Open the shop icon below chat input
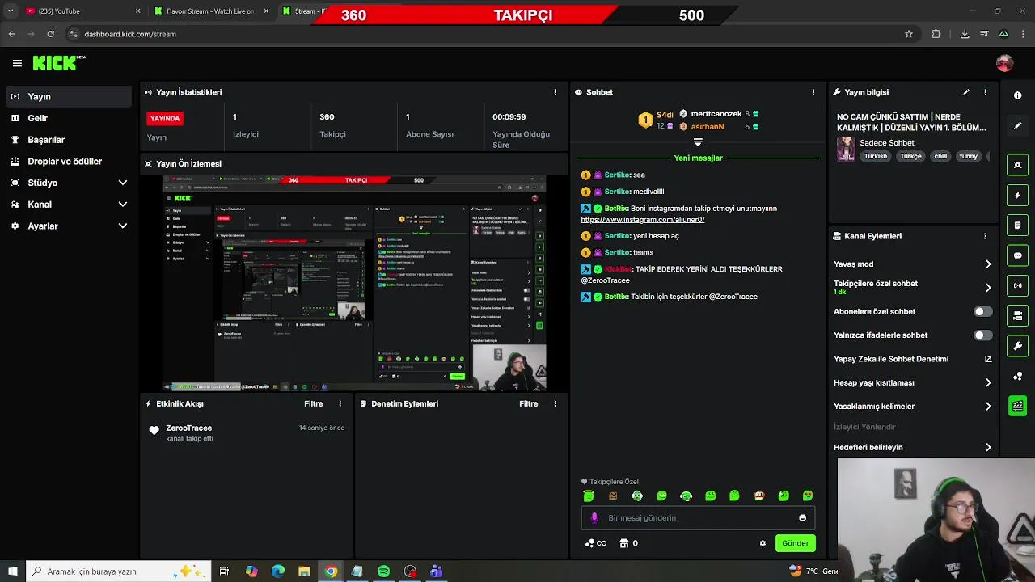Viewport: 1035px width, 582px height. click(624, 543)
